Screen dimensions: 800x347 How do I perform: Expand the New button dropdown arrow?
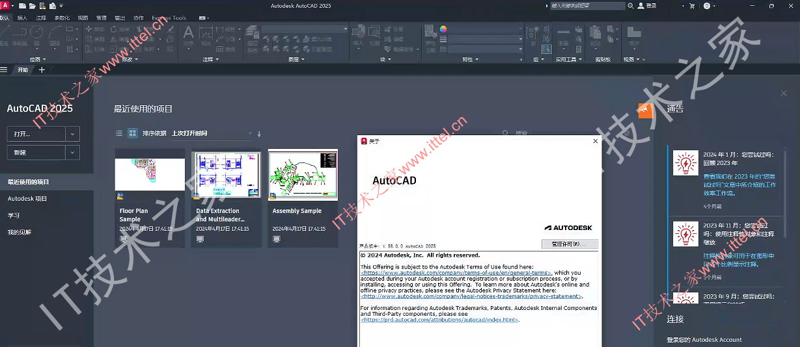(x=72, y=152)
